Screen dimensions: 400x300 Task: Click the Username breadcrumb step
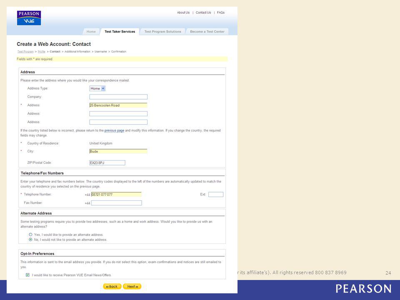click(x=101, y=52)
